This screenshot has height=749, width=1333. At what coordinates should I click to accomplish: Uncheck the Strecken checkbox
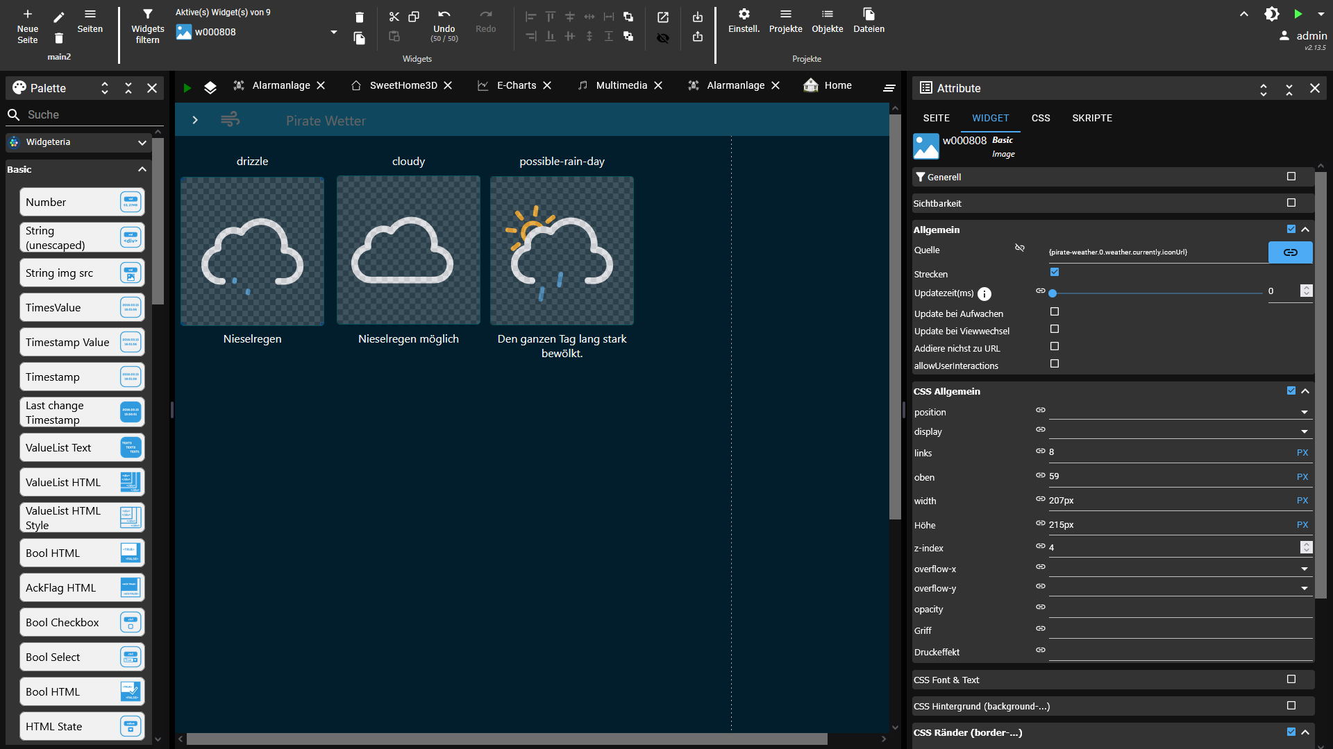pyautogui.click(x=1055, y=272)
